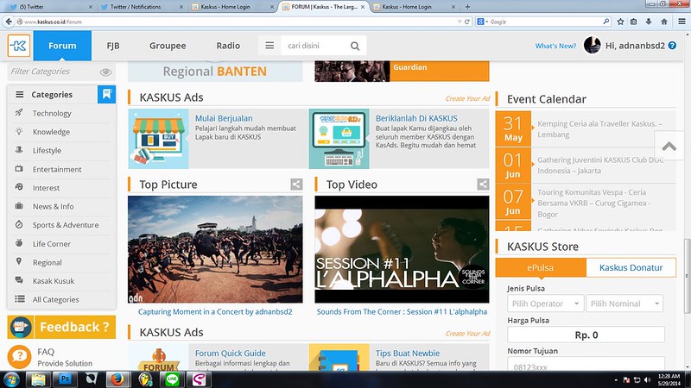Click the Categories list icon
This screenshot has width=691, height=388.
[19, 95]
